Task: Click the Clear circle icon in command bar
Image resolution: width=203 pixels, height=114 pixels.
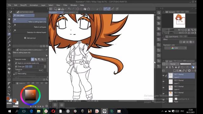Action: tap(78, 9)
